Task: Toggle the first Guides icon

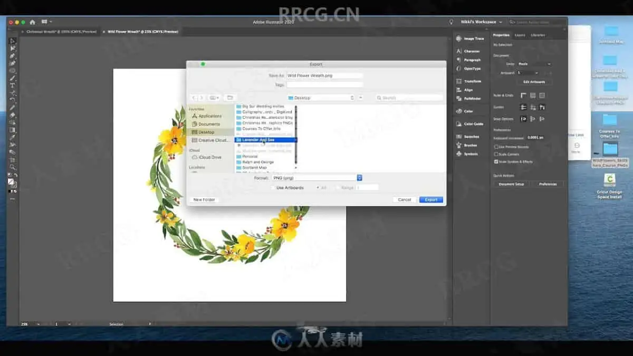Action: [x=523, y=107]
